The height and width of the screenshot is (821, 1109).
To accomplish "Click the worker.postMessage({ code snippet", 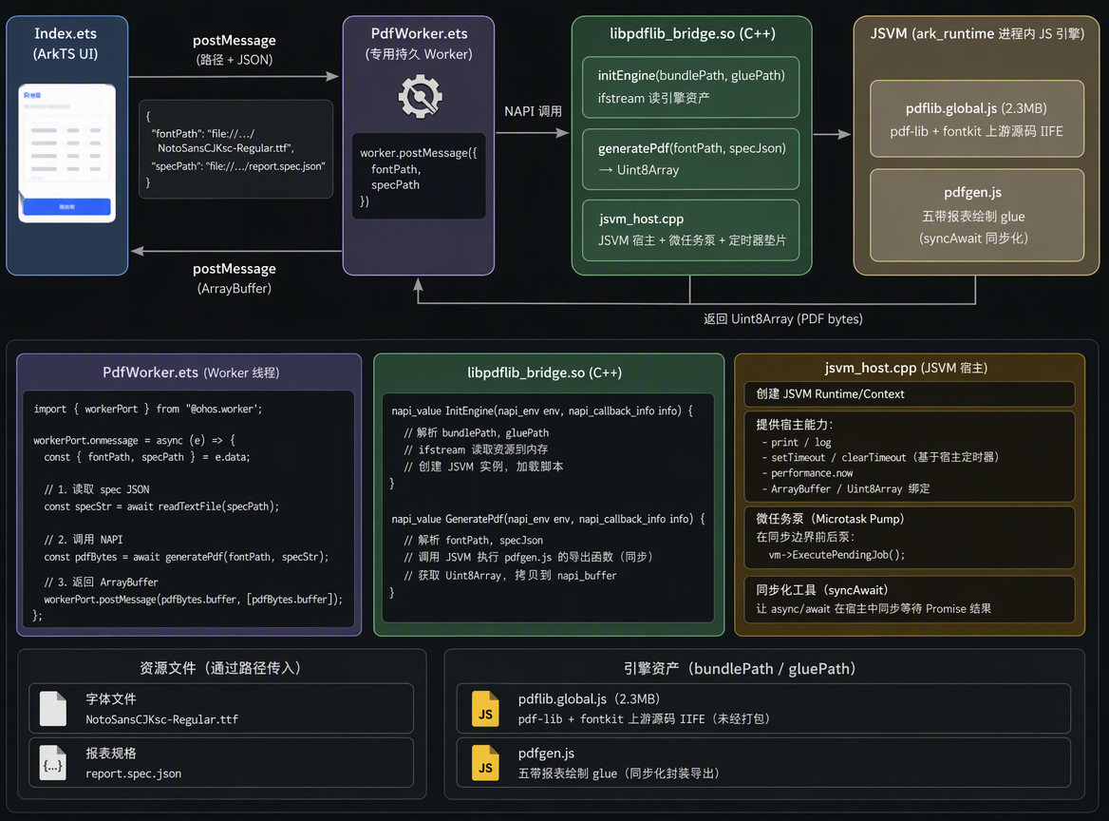I will [x=419, y=176].
